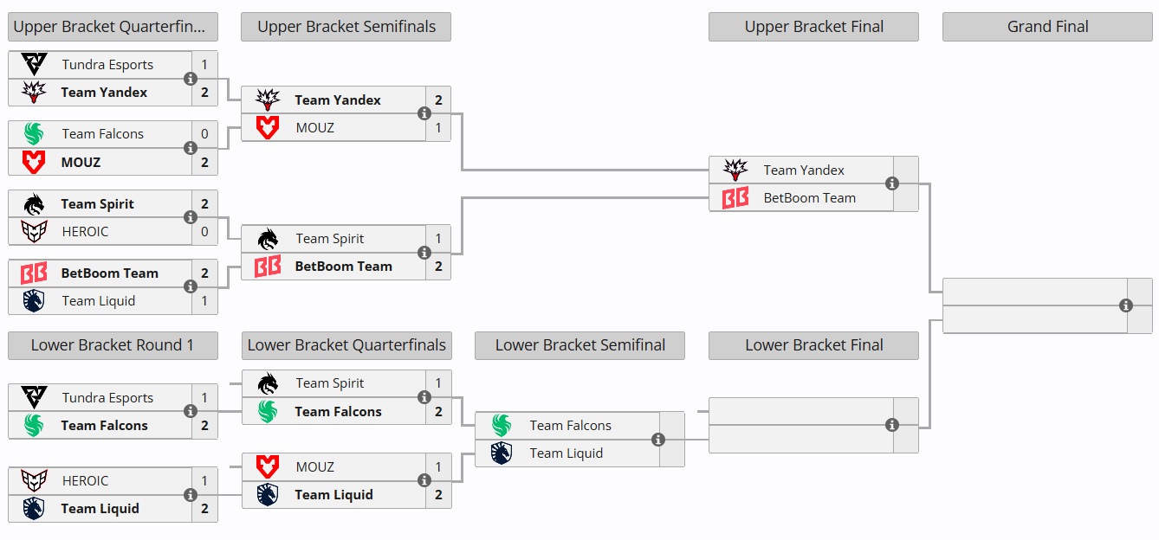
Task: Click the Team Liquid logo in Lower Bracket Semifinal
Action: (x=502, y=453)
